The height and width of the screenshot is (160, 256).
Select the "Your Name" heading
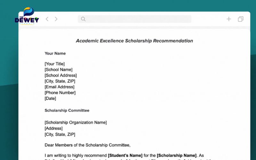tap(55, 53)
